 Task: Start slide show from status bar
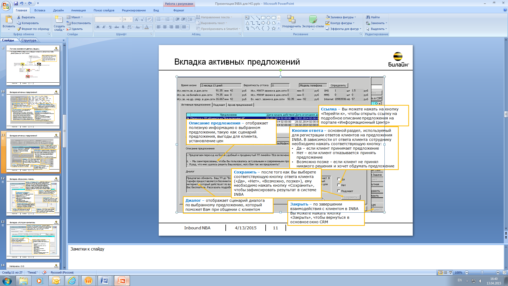pyautogui.click(x=450, y=272)
